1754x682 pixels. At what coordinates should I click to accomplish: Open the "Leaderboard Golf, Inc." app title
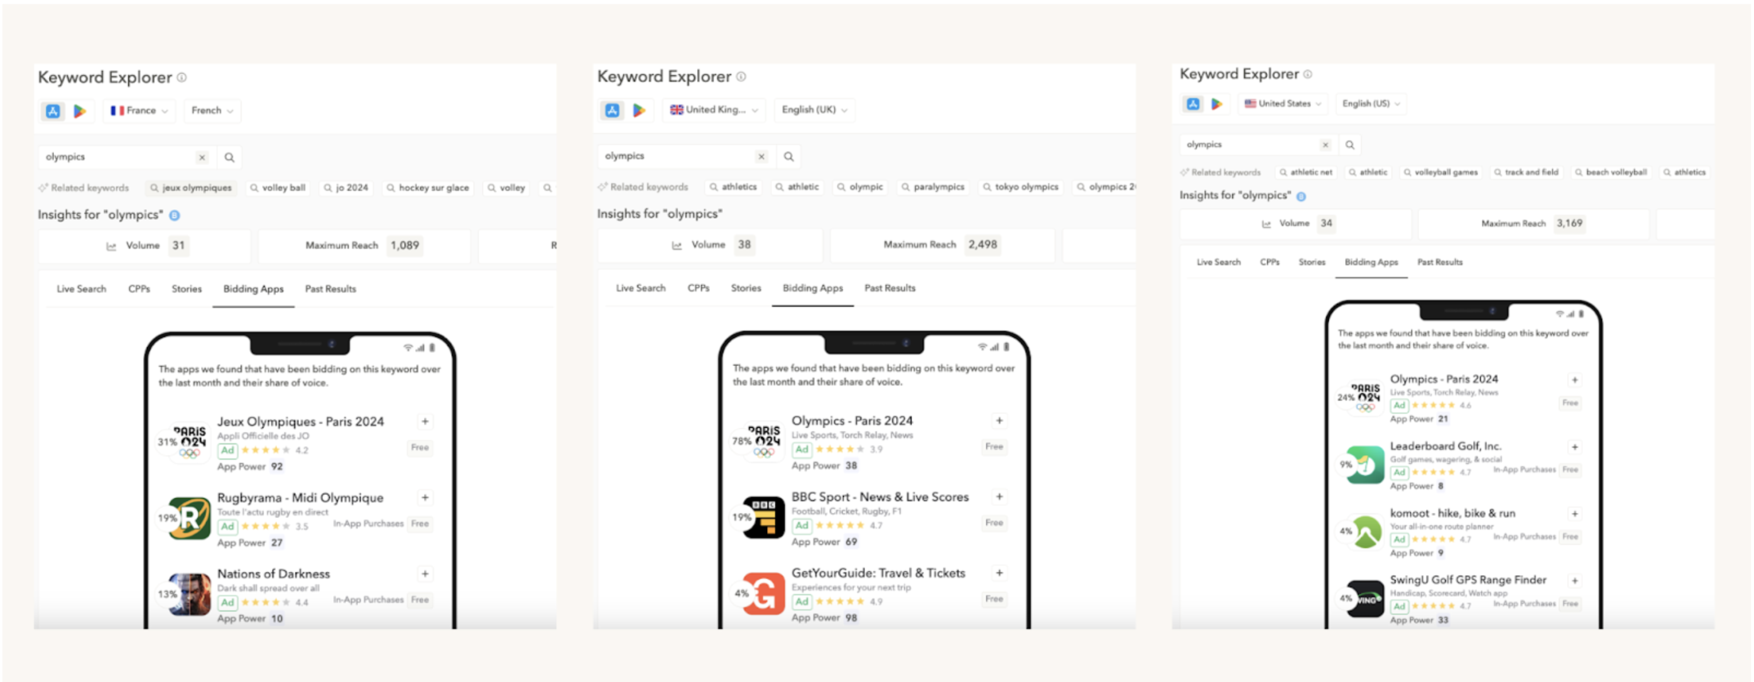(1446, 447)
